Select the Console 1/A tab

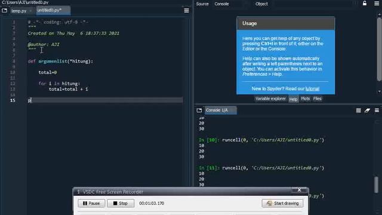pyautogui.click(x=220, y=110)
